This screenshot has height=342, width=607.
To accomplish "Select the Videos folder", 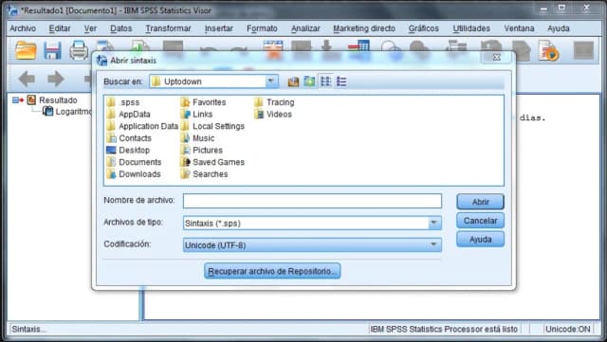I will 273,115.
